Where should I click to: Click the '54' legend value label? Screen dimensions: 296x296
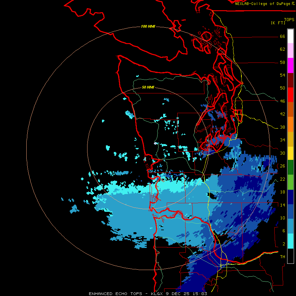pos(283,75)
